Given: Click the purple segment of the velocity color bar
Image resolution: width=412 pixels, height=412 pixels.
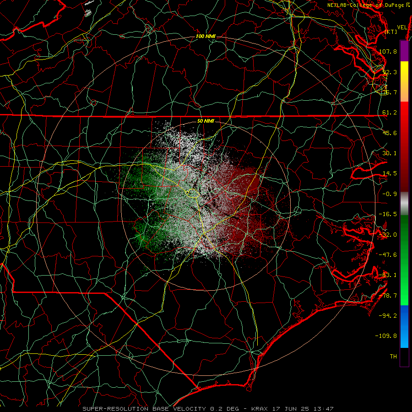Looking at the screenshot, I should (x=404, y=51).
